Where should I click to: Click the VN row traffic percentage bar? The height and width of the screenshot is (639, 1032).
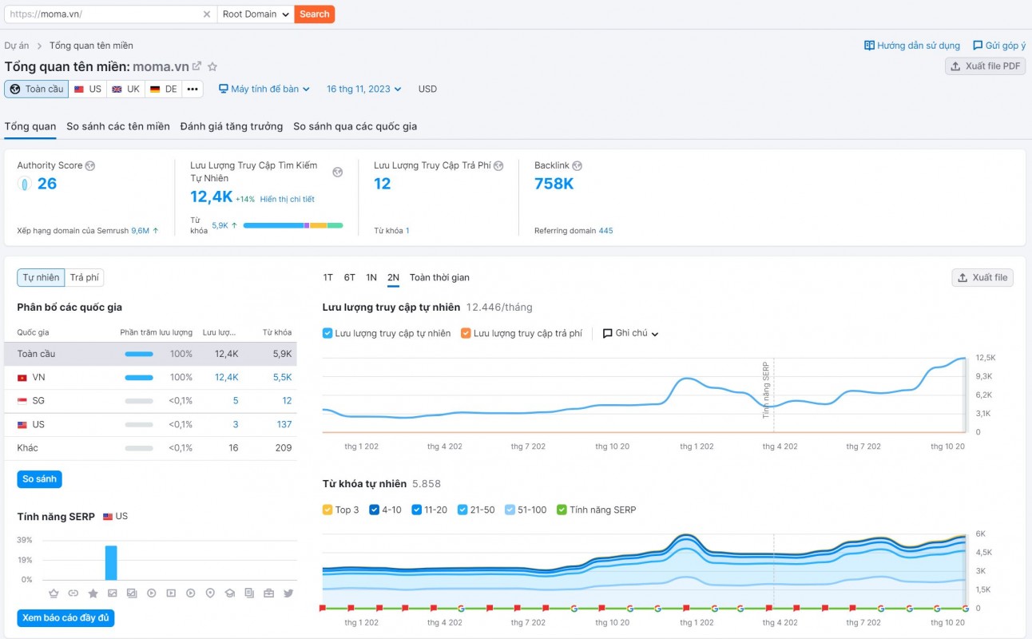point(139,377)
